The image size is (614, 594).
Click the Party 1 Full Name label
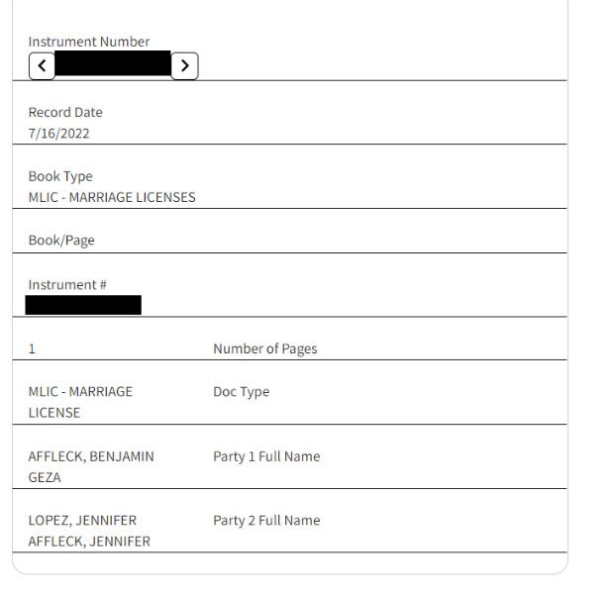tap(266, 456)
